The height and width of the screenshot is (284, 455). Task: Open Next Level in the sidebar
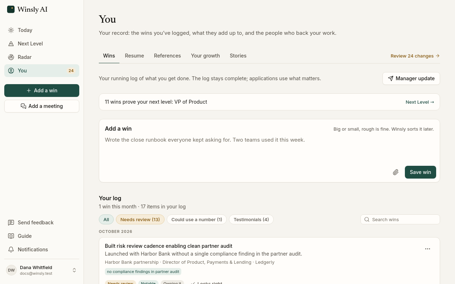[42, 44]
